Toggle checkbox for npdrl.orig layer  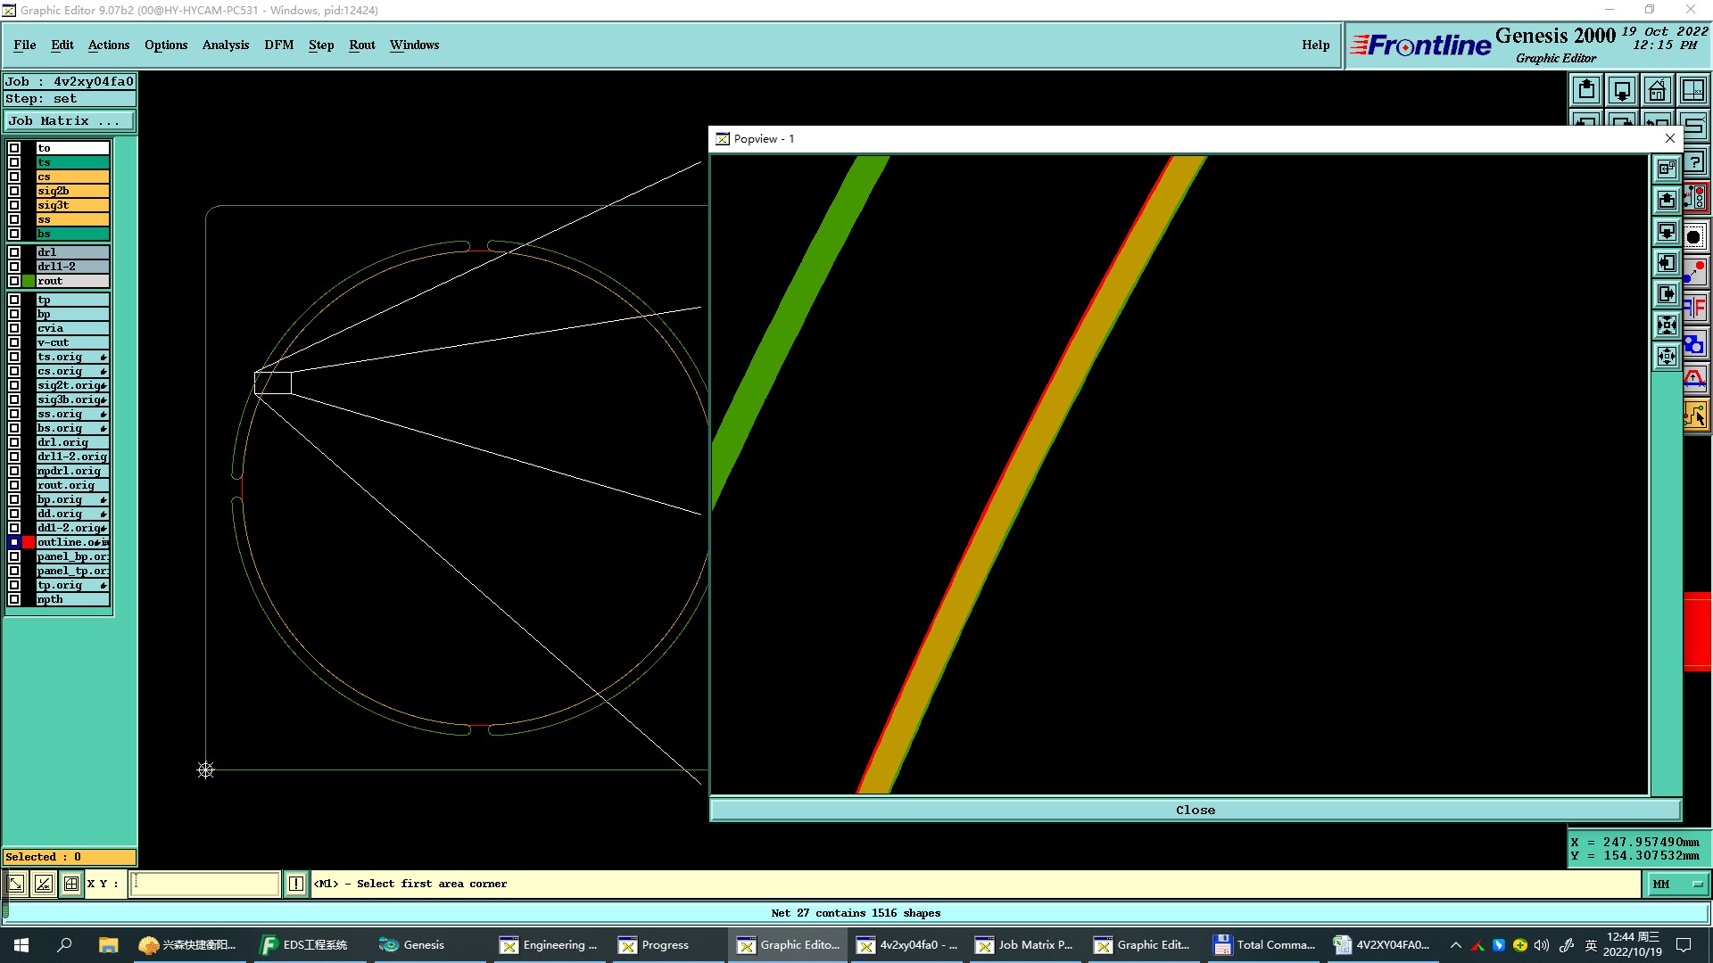pyautogui.click(x=14, y=471)
